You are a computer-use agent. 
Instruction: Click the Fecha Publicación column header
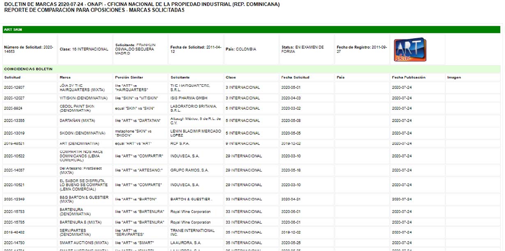click(409, 77)
